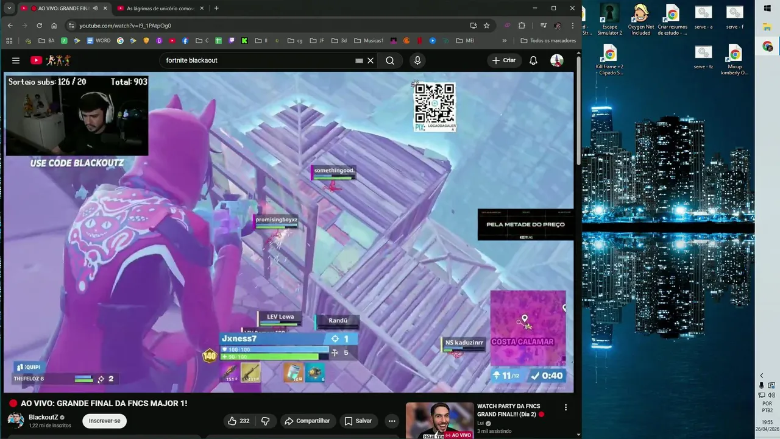
Task: Open the Chrome three-dot menu
Action: coord(572,26)
